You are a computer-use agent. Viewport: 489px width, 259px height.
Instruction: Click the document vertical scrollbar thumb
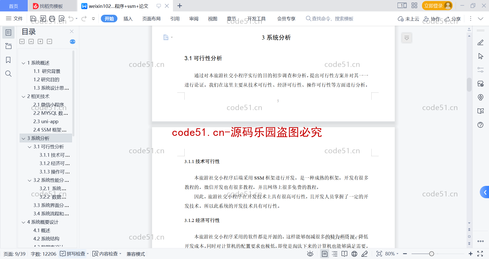coord(469,85)
